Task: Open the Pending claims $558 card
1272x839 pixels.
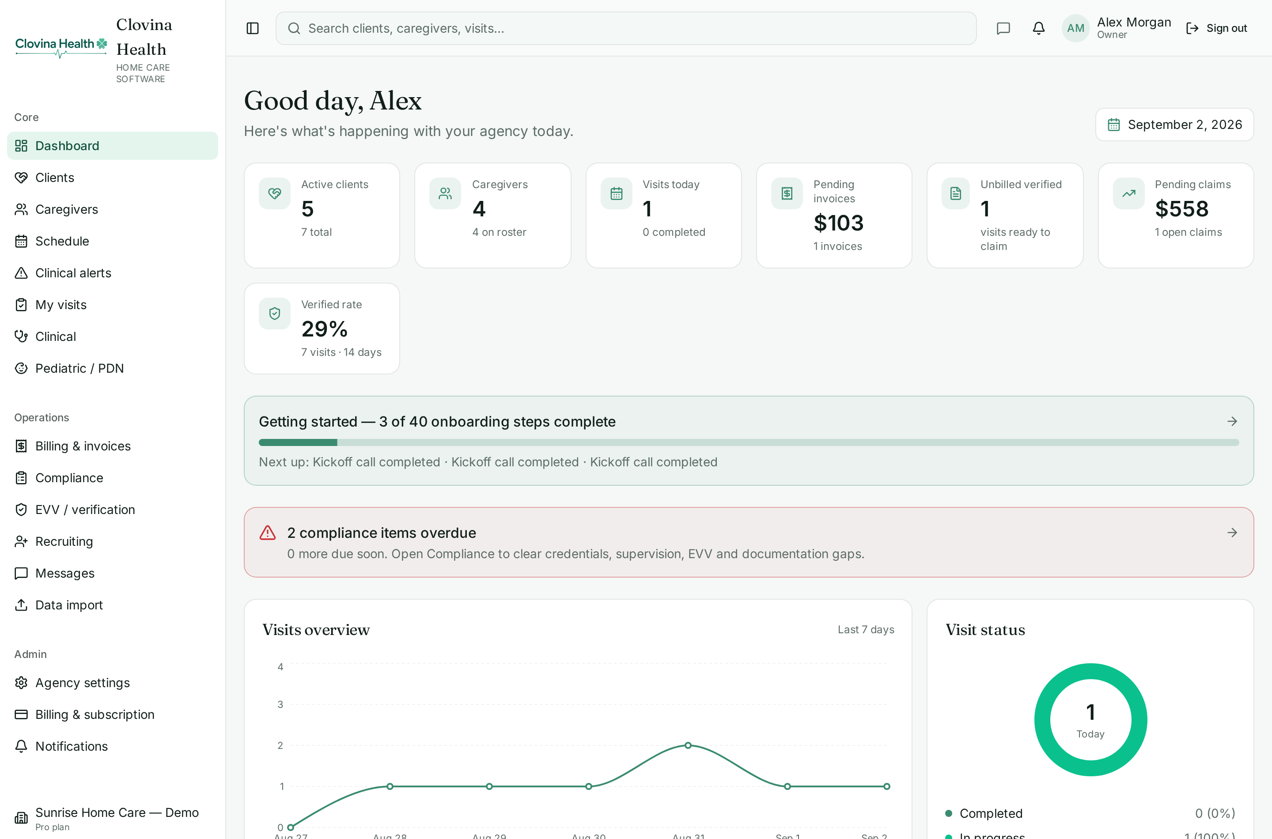Action: pos(1176,215)
